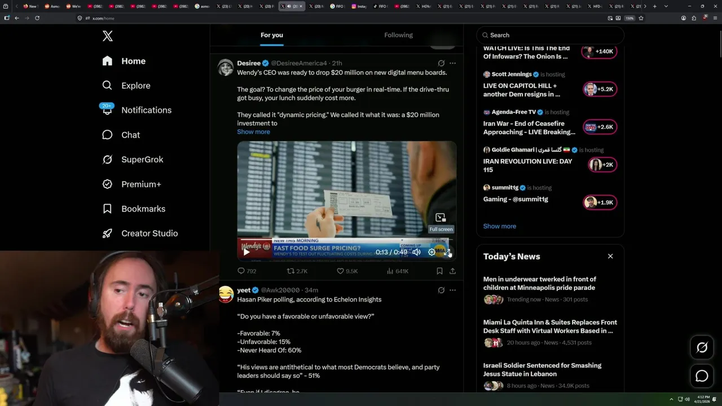Screen dimensions: 722x406
Task: Open Notifications with the 20+ badge
Action: pyautogui.click(x=137, y=110)
